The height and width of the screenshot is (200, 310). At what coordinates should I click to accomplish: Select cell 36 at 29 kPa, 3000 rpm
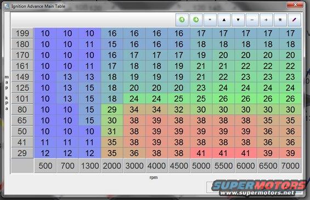134,153
